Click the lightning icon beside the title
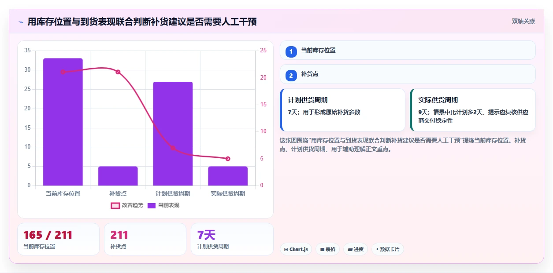This screenshot has width=553, height=273. pyautogui.click(x=21, y=22)
